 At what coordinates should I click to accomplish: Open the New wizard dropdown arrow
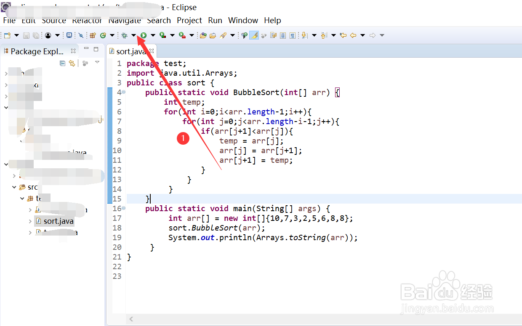pos(16,35)
